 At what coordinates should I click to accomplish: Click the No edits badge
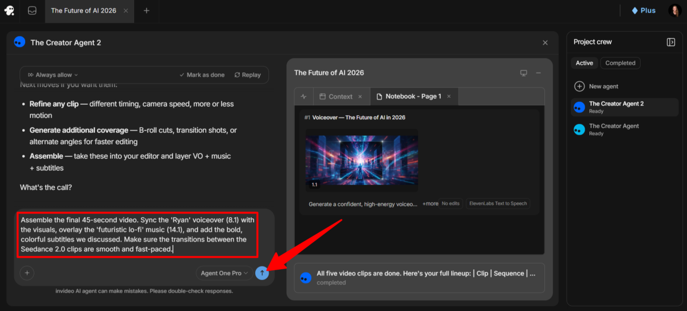451,203
